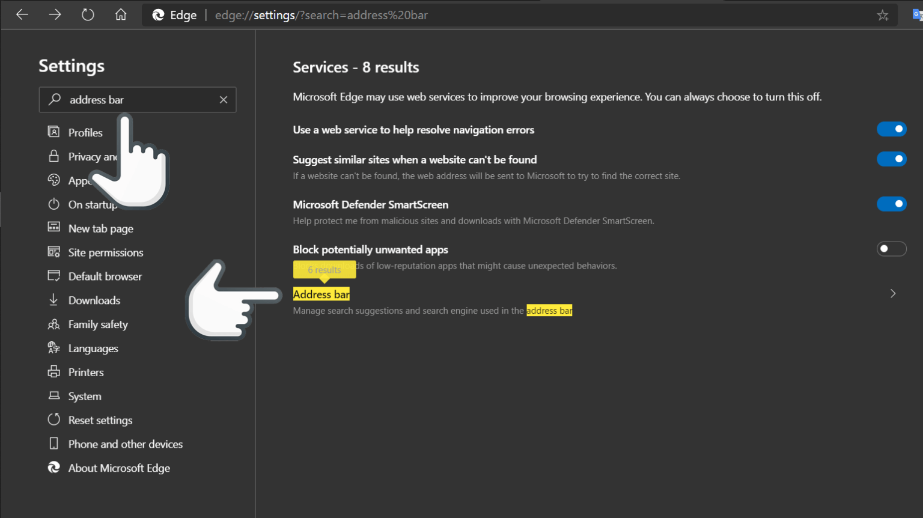
Task: Click the Family safety icon
Action: coord(53,324)
